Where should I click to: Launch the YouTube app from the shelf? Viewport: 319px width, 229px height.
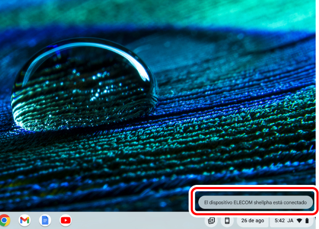[x=65, y=220]
